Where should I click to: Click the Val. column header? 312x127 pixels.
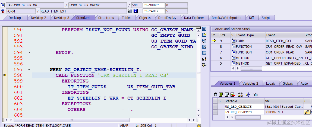[284, 101]
